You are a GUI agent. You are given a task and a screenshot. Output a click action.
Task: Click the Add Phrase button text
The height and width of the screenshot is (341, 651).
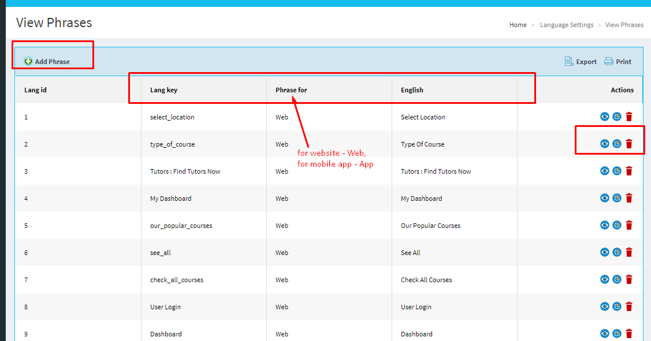pos(53,62)
